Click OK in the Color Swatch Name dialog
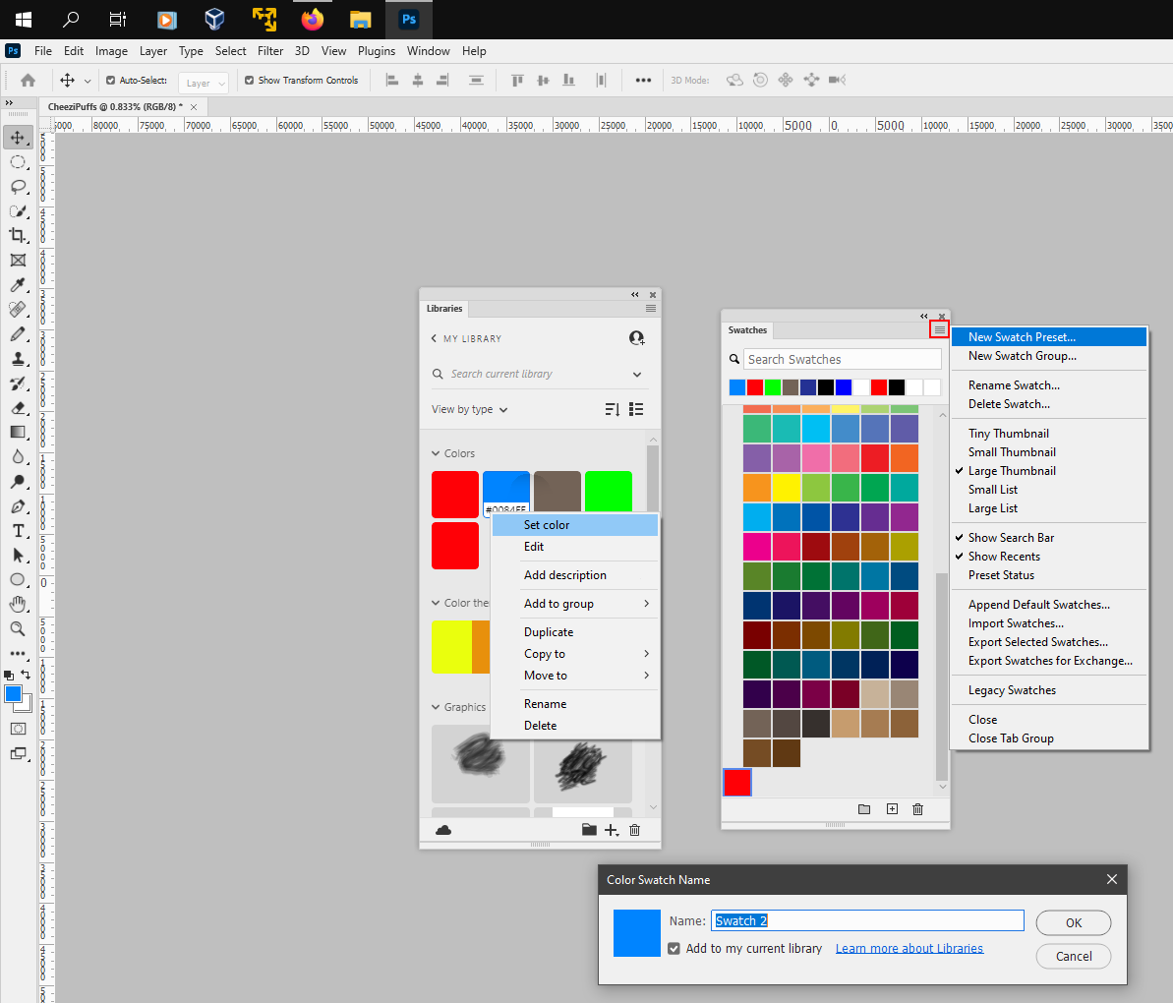This screenshot has width=1173, height=1003. point(1073,922)
